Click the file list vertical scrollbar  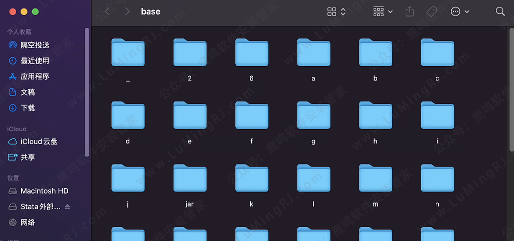pyautogui.click(x=511, y=90)
